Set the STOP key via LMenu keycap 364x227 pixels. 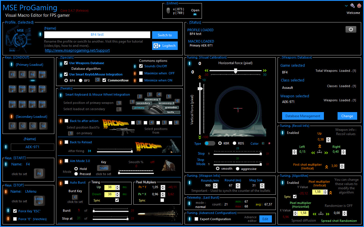click(39, 201)
